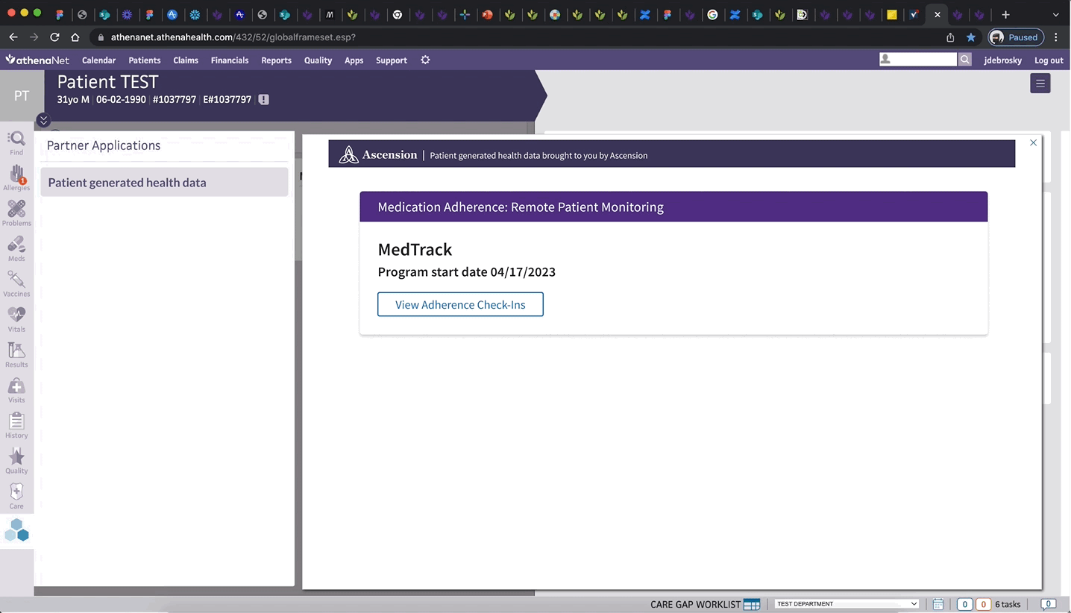Open the Vaccines syringe icon in sidebar

coord(16,283)
